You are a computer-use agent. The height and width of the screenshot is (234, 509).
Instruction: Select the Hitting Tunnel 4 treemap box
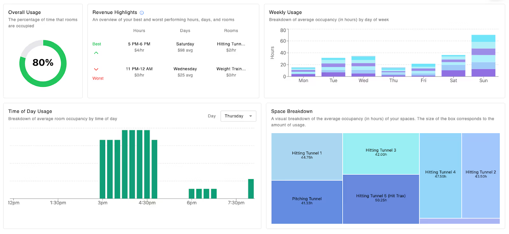tap(440, 175)
